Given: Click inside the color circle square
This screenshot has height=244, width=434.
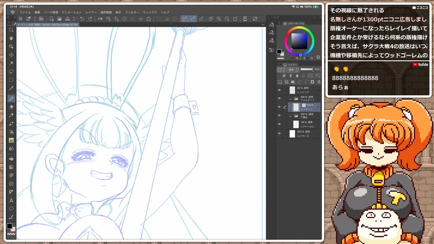Looking at the screenshot, I should tap(299, 41).
